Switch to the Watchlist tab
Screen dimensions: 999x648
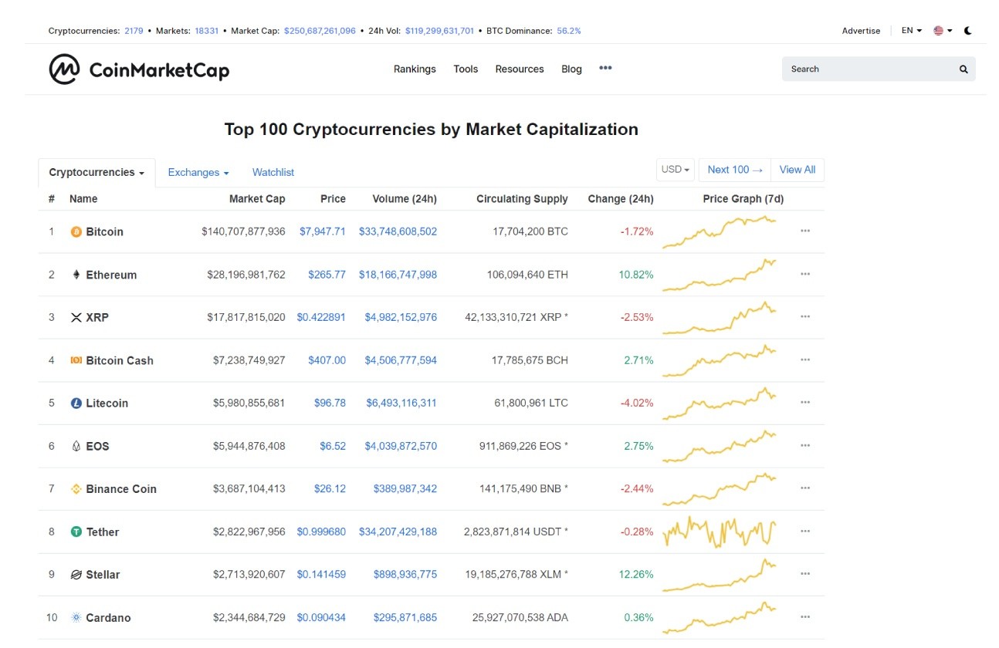(x=273, y=173)
